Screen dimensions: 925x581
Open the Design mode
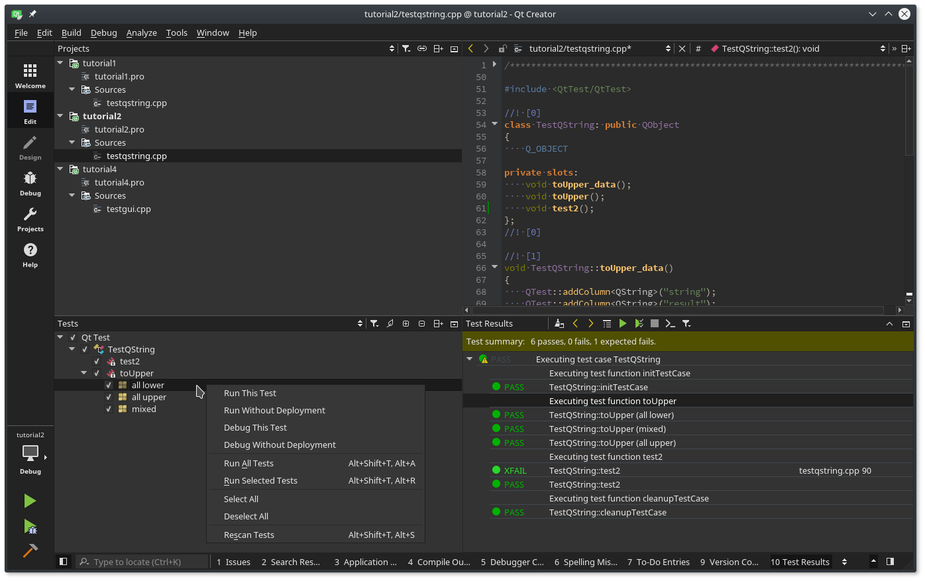coord(30,147)
